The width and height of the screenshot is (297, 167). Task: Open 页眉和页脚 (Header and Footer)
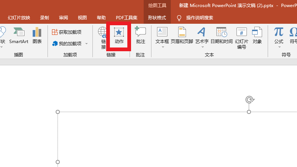[182, 36]
